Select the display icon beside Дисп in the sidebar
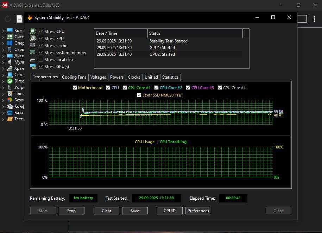The image size is (322, 233). [10, 56]
